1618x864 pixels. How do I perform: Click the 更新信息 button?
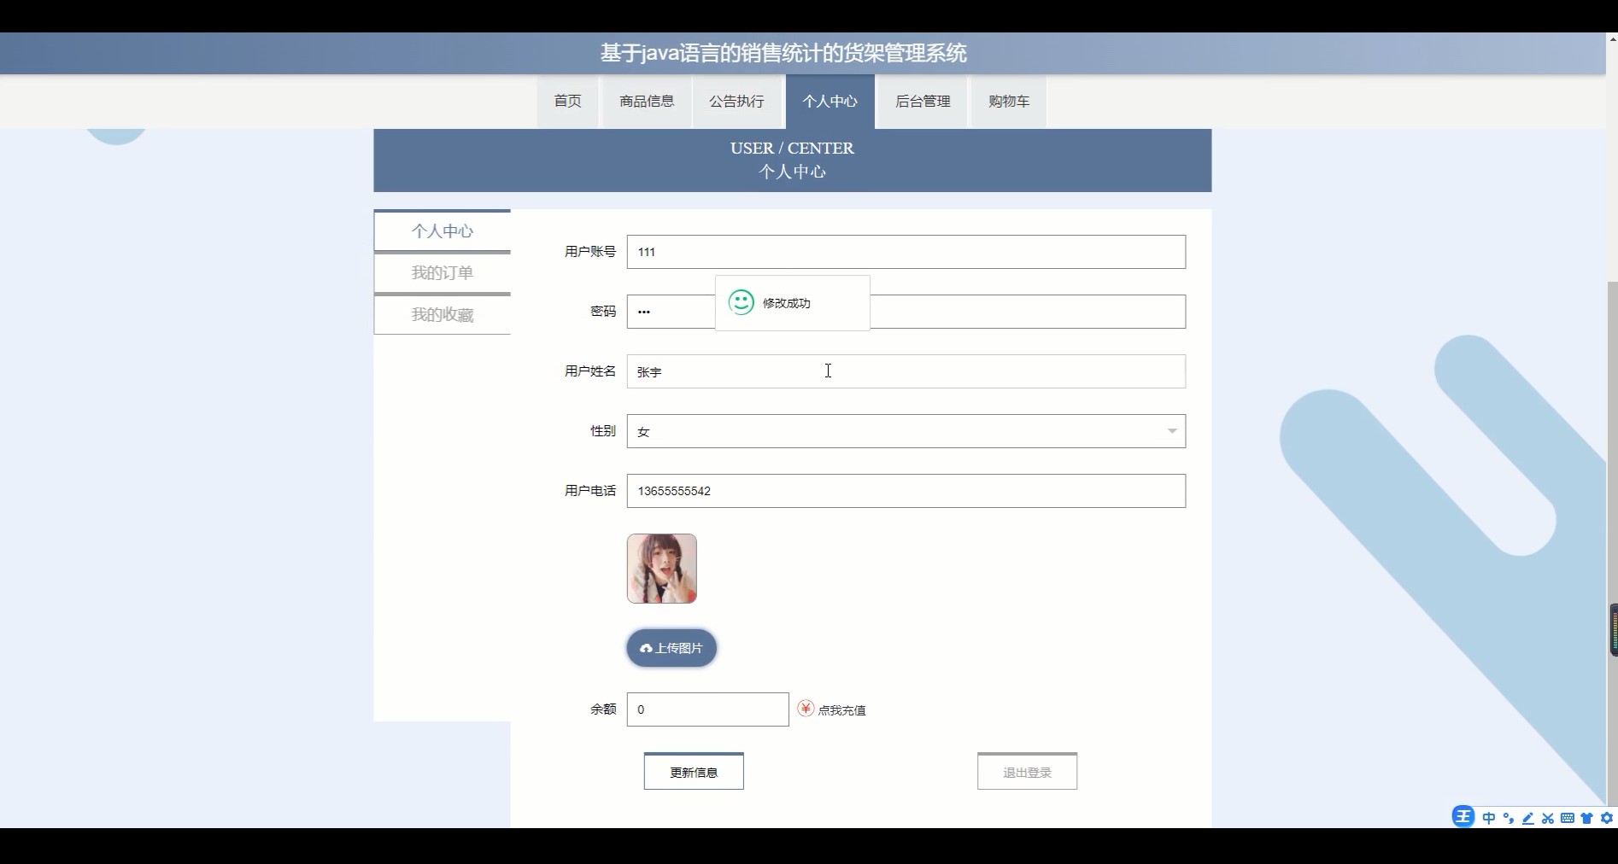coord(693,772)
